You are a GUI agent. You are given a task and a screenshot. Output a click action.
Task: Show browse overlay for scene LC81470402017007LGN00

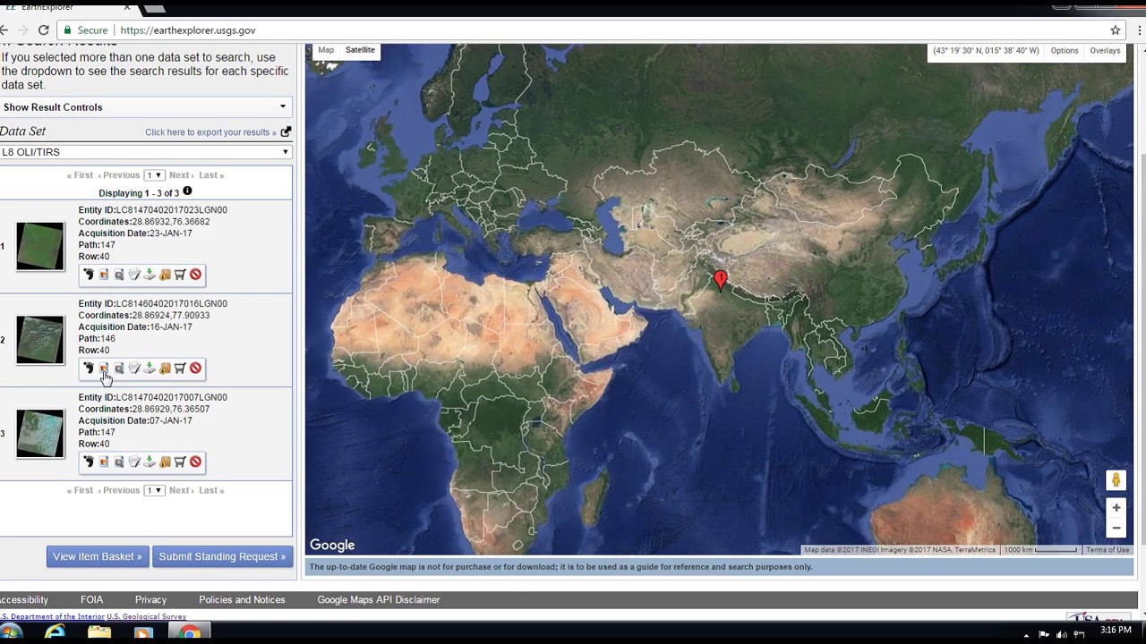coord(104,462)
